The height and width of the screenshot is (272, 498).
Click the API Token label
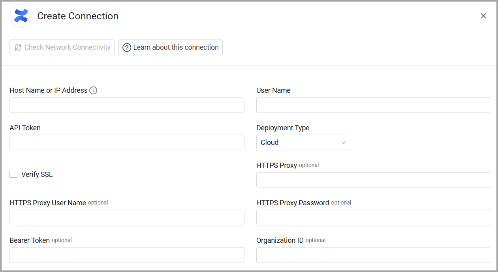25,128
